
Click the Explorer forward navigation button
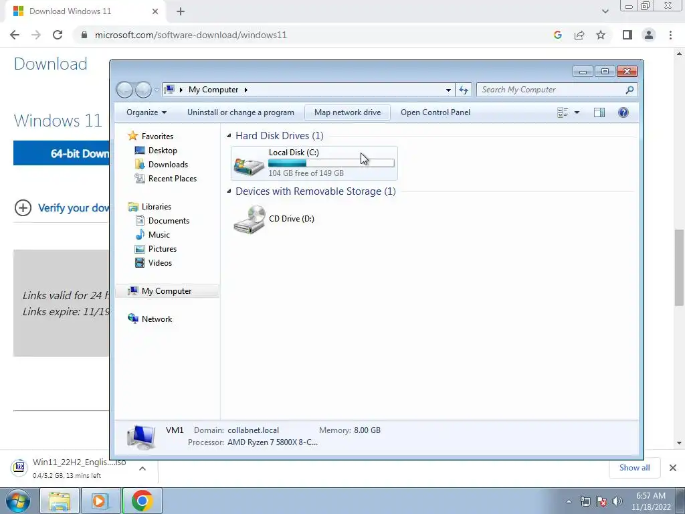point(143,90)
